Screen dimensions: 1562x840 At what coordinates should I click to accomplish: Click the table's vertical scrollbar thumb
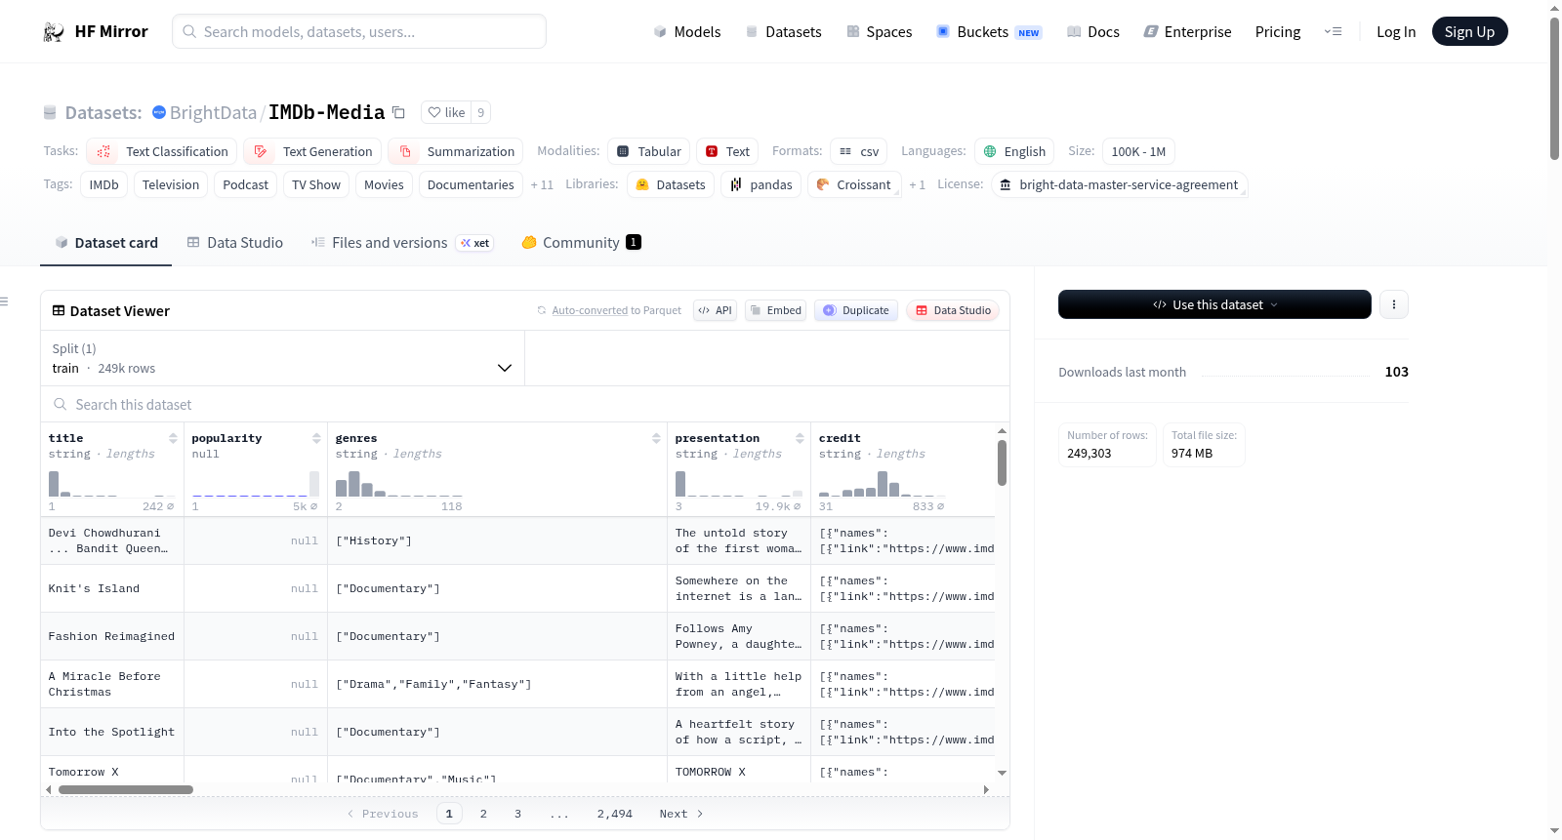coord(1002,462)
